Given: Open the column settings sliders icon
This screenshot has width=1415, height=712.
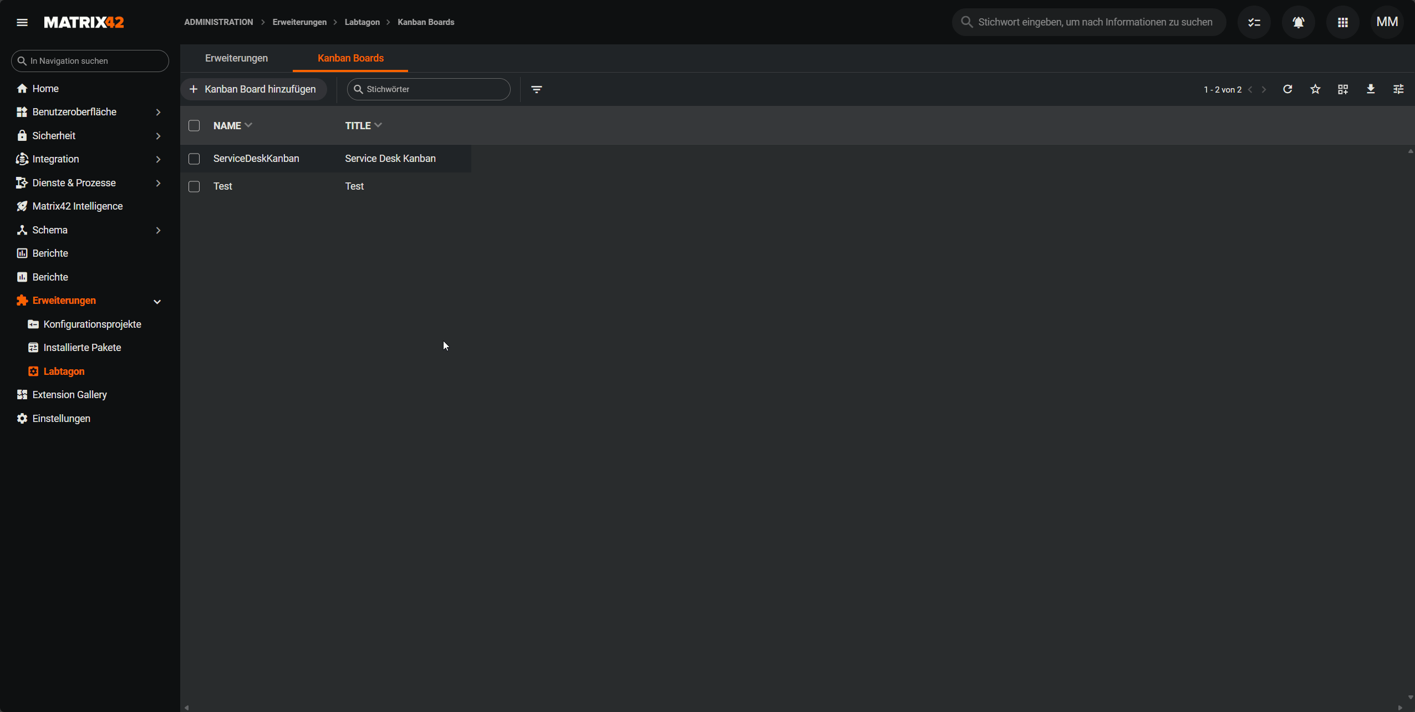Looking at the screenshot, I should (1398, 89).
